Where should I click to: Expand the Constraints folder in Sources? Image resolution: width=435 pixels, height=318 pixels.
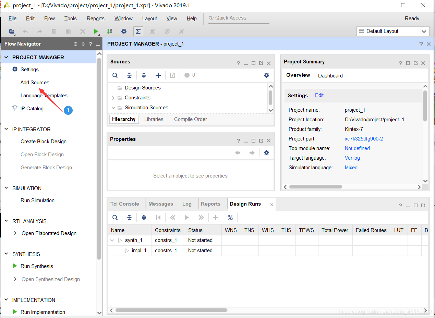point(113,98)
